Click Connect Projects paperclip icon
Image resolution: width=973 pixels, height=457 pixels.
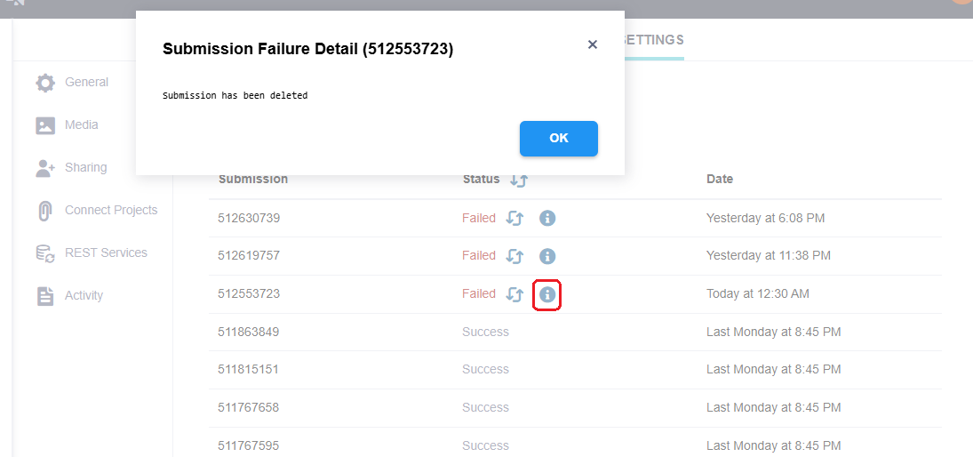[45, 211]
